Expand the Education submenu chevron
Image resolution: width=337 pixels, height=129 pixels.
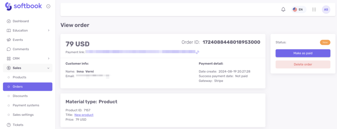point(49,31)
